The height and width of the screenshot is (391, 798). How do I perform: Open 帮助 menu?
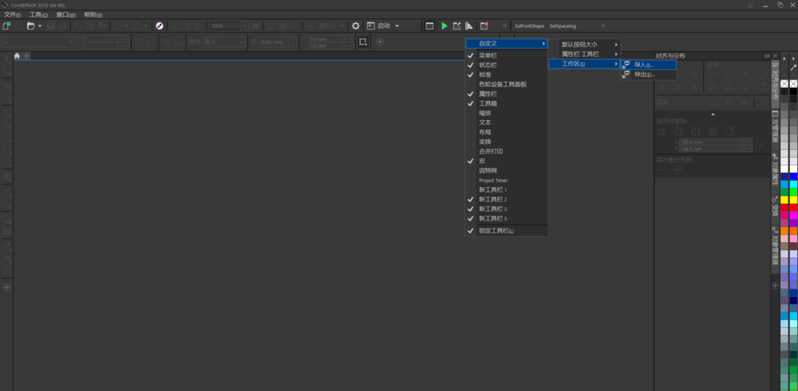click(93, 14)
